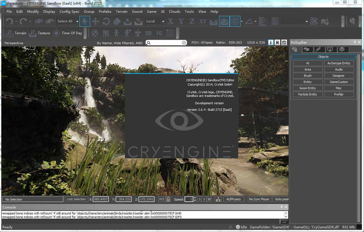
Task: Click the viewport maximize layout icon
Action: click(x=284, y=42)
